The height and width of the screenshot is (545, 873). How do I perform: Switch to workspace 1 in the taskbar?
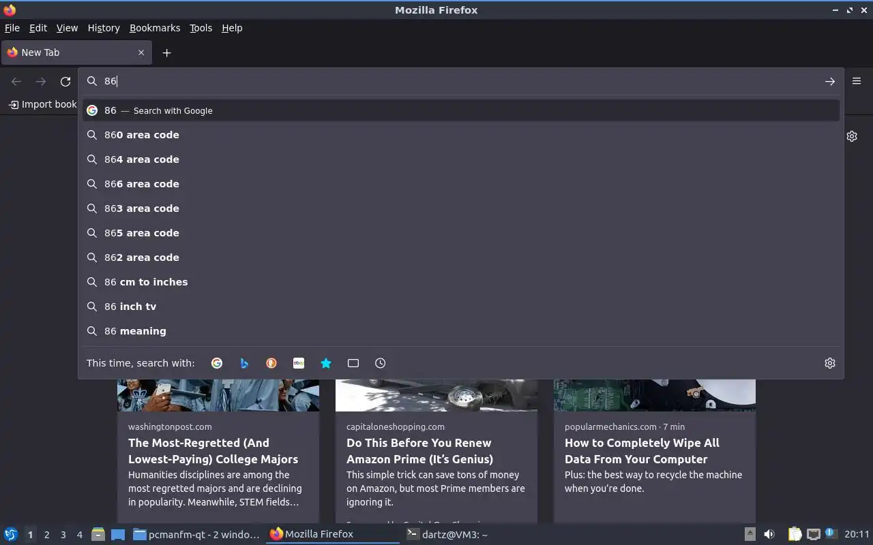(30, 535)
